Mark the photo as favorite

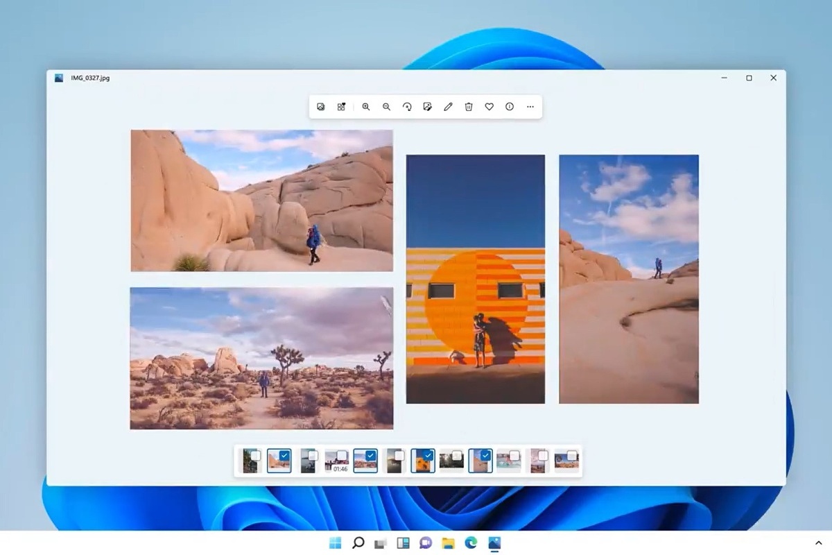click(x=489, y=107)
